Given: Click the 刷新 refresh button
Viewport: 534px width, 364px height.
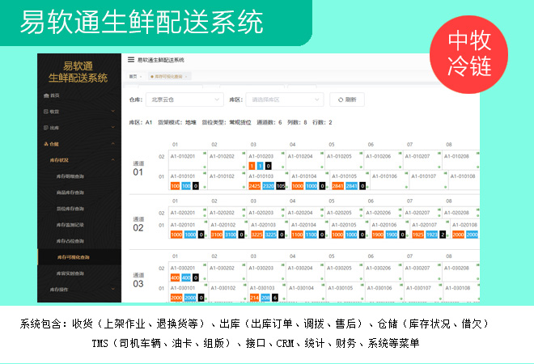Looking at the screenshot, I should point(347,99).
